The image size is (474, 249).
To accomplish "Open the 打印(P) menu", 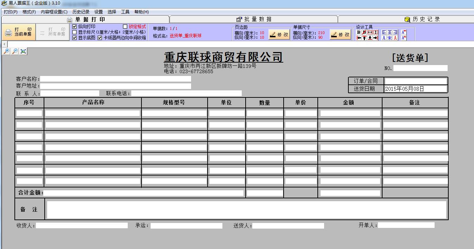I will tap(11, 12).
